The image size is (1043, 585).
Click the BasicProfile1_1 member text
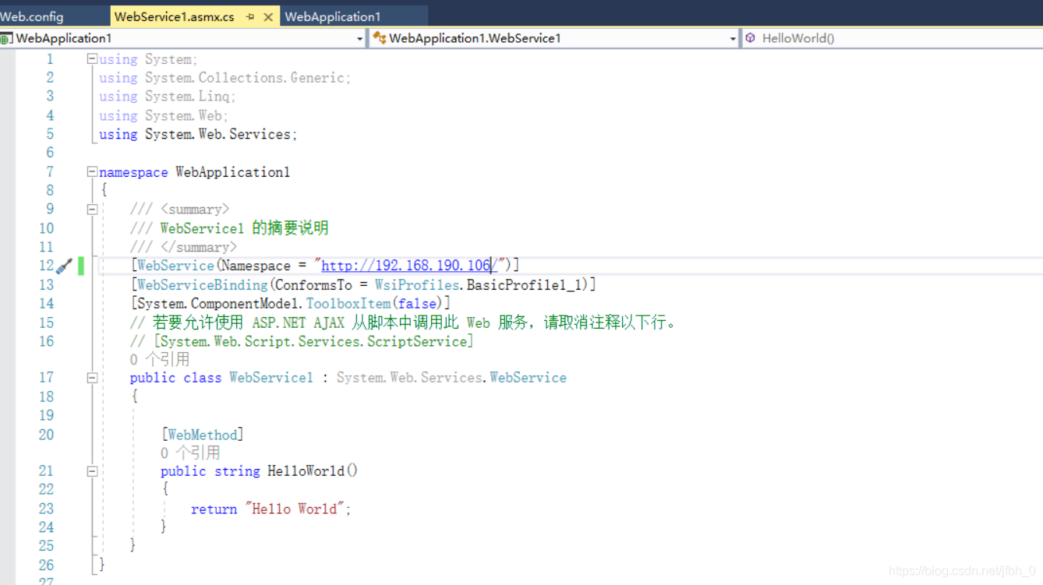point(524,285)
